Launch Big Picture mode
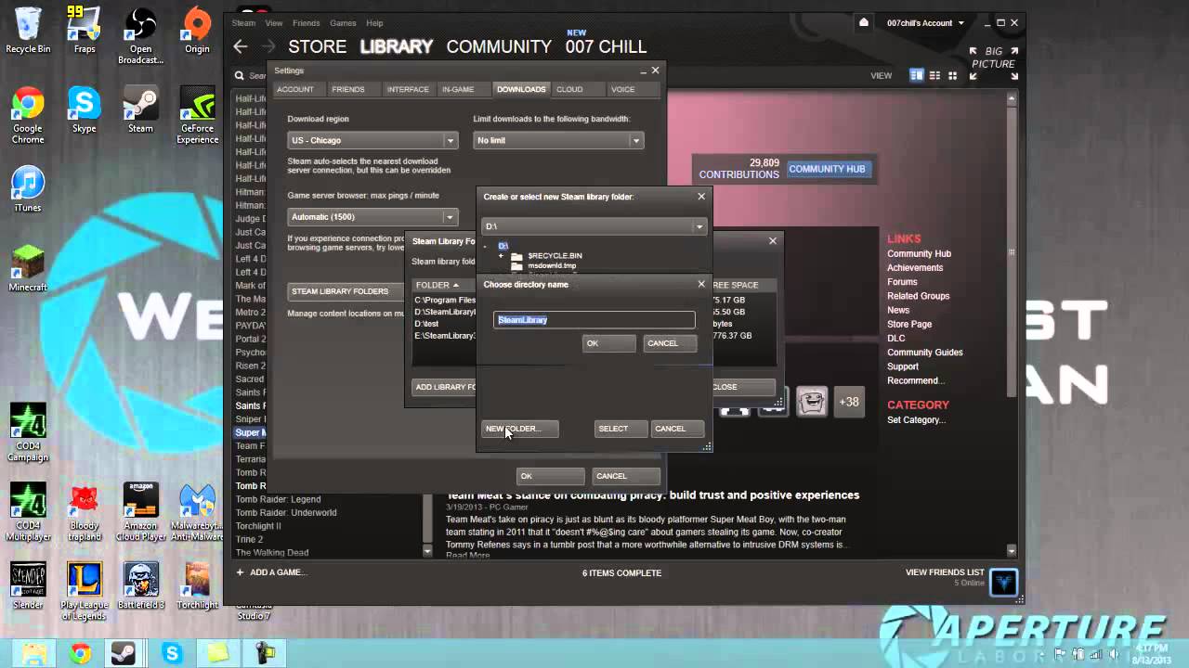This screenshot has width=1189, height=668. [x=993, y=64]
